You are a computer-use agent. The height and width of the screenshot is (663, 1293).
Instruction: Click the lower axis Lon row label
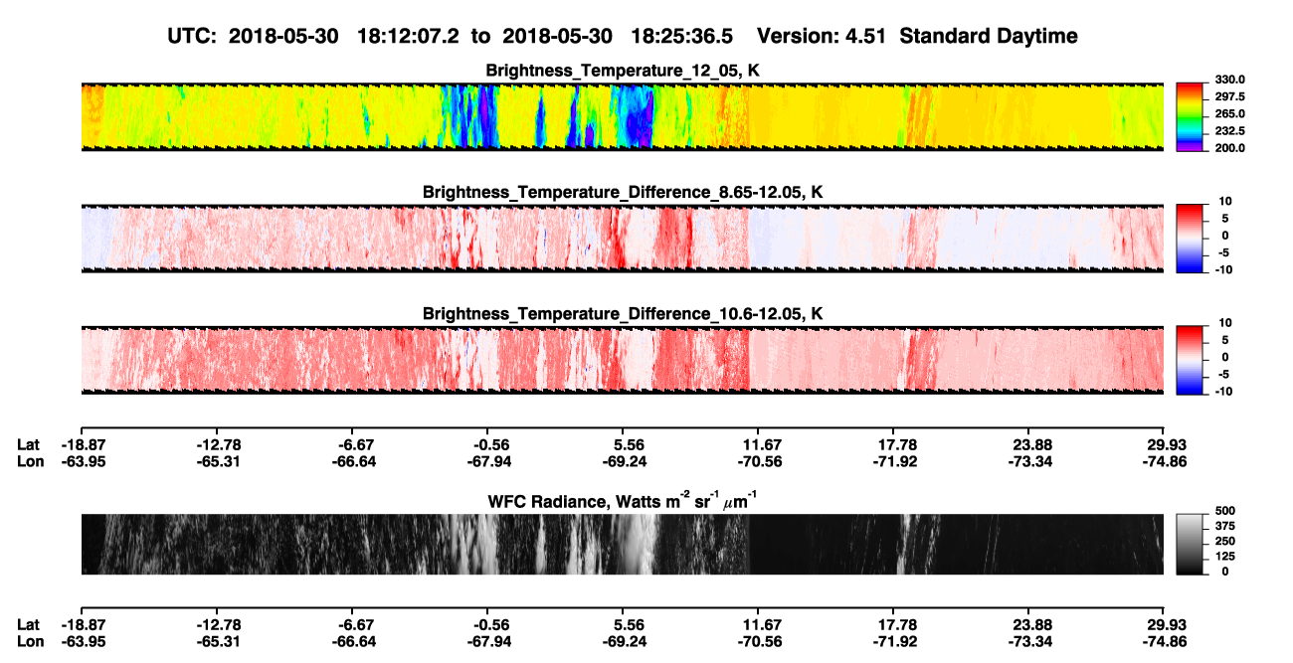[29, 642]
